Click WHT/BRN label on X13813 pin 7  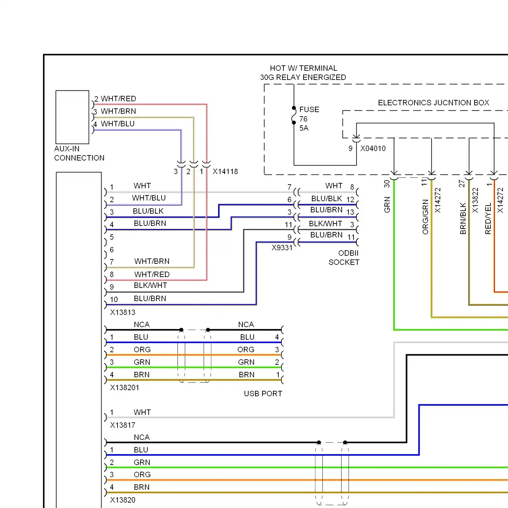(x=152, y=261)
